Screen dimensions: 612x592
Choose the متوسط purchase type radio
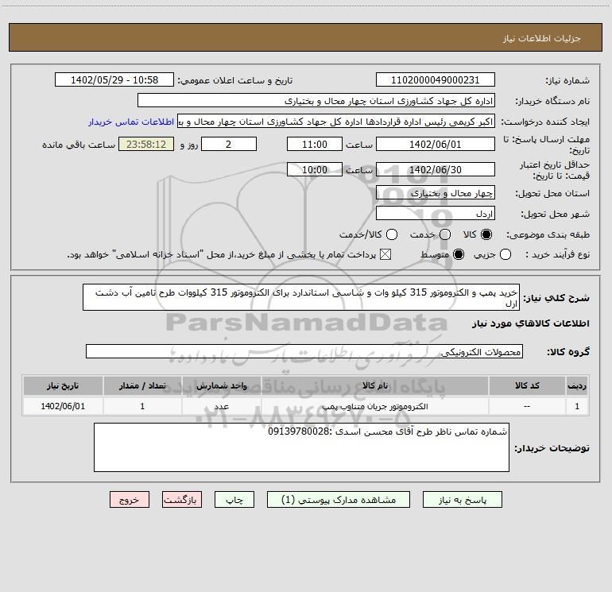tap(459, 254)
